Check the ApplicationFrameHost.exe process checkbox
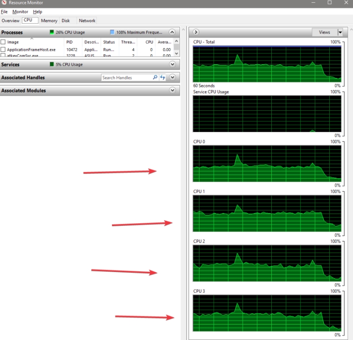This screenshot has height=340, width=353. pyautogui.click(x=3, y=50)
